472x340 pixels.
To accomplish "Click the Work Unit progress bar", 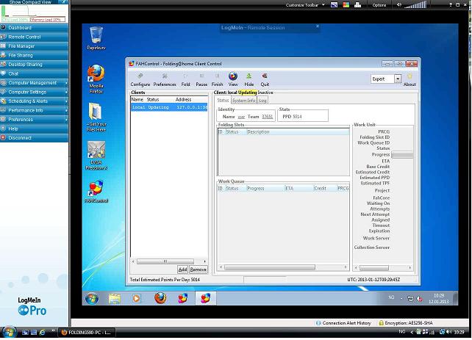I will (402, 154).
